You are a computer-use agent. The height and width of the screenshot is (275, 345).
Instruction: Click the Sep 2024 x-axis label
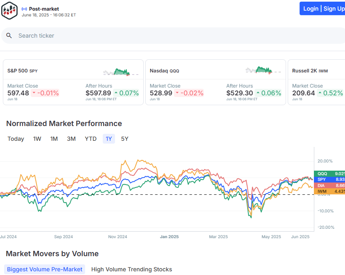pyautogui.click(x=63, y=237)
